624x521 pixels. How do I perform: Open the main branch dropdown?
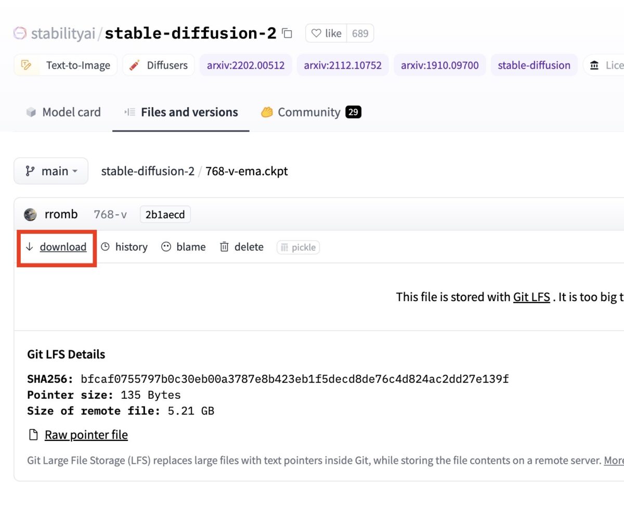pyautogui.click(x=51, y=171)
